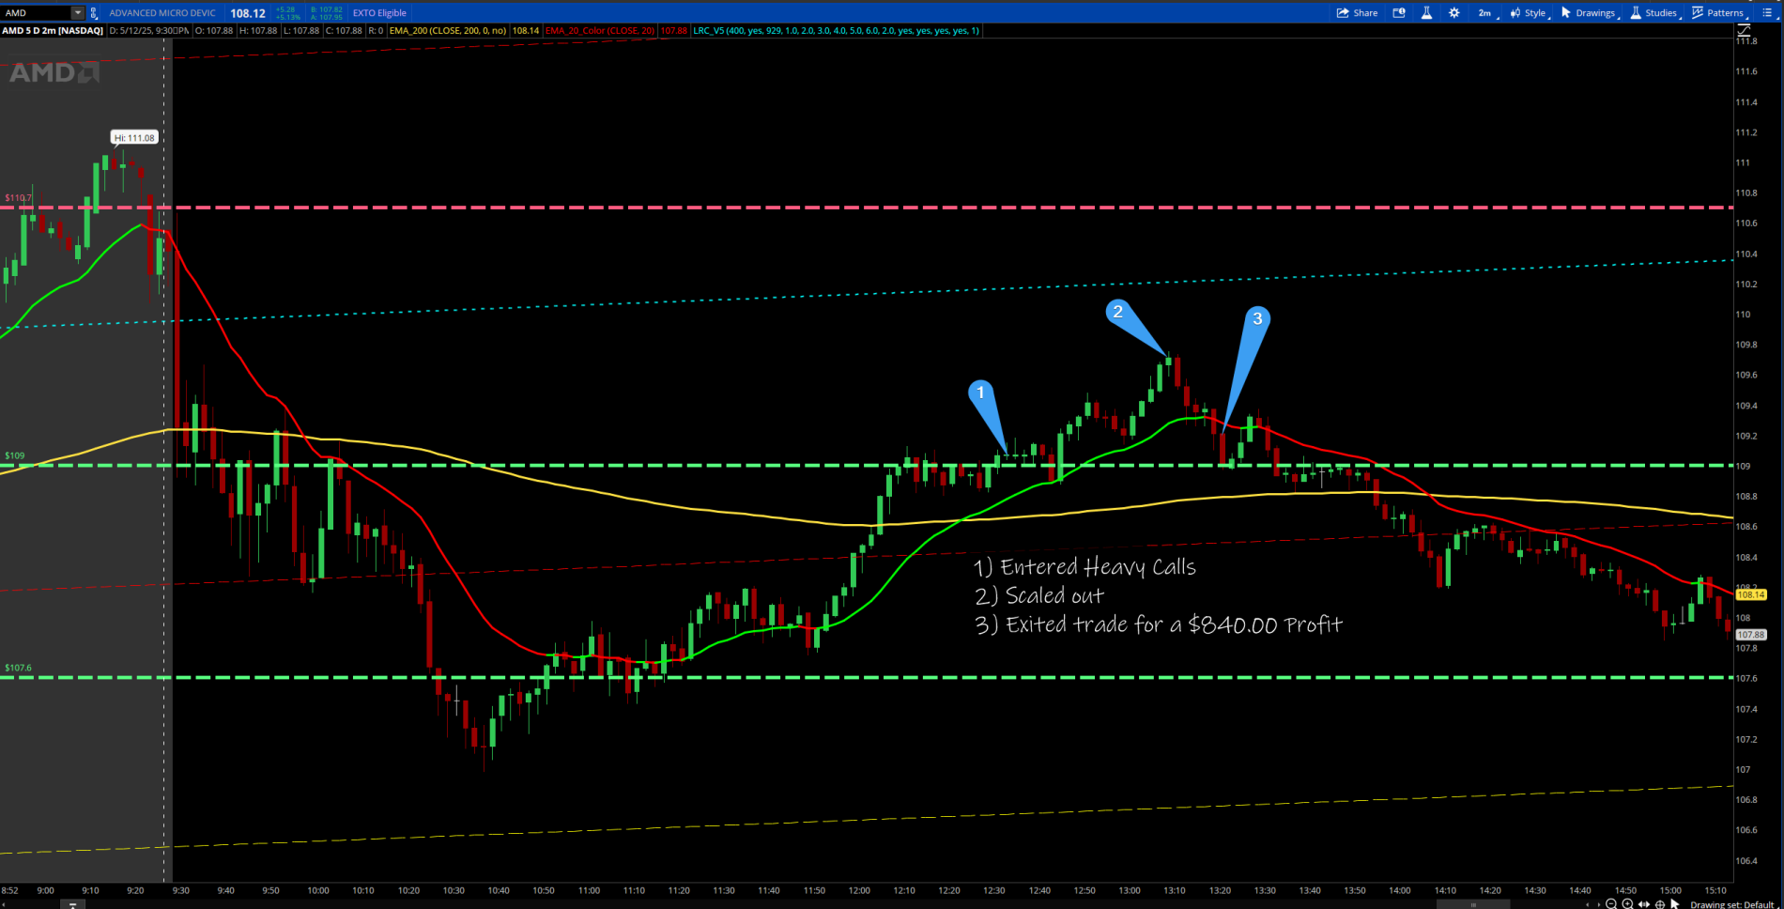Click the AMD symbol input field

click(37, 13)
